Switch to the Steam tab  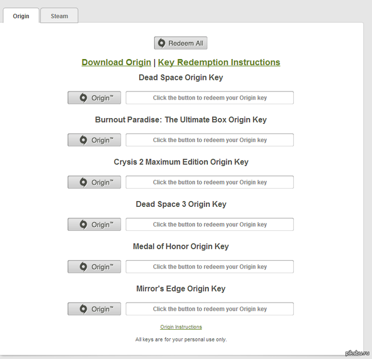pyautogui.click(x=60, y=15)
